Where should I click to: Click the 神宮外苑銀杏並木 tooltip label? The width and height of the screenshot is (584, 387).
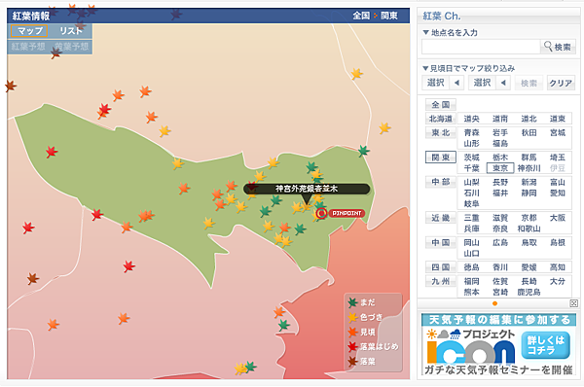coord(307,189)
